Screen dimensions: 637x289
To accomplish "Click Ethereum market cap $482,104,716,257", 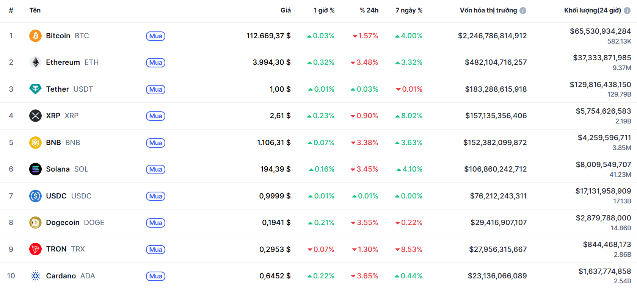I will pos(496,62).
